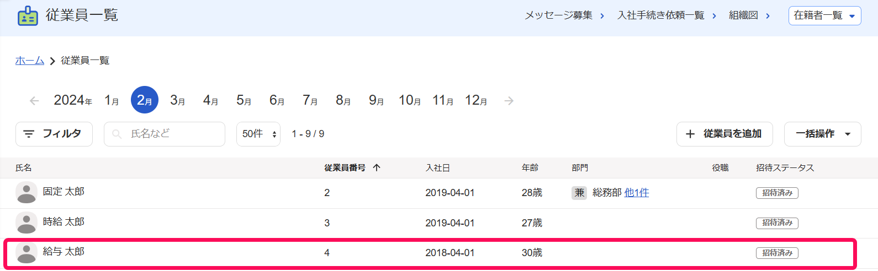
Task: Open employee 時給 太郎
Action: pos(64,221)
